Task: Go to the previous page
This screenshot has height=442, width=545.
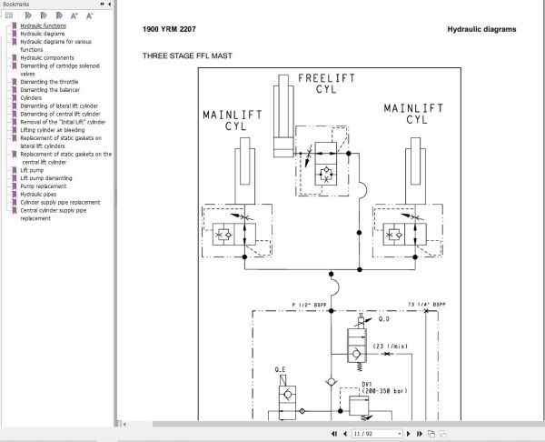Action: pos(345,434)
